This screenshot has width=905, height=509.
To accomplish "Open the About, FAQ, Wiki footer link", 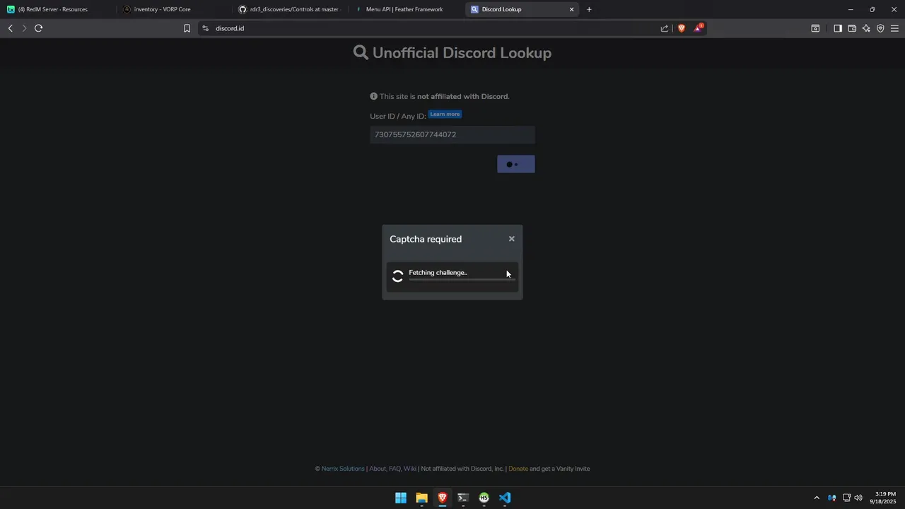I will click(393, 469).
